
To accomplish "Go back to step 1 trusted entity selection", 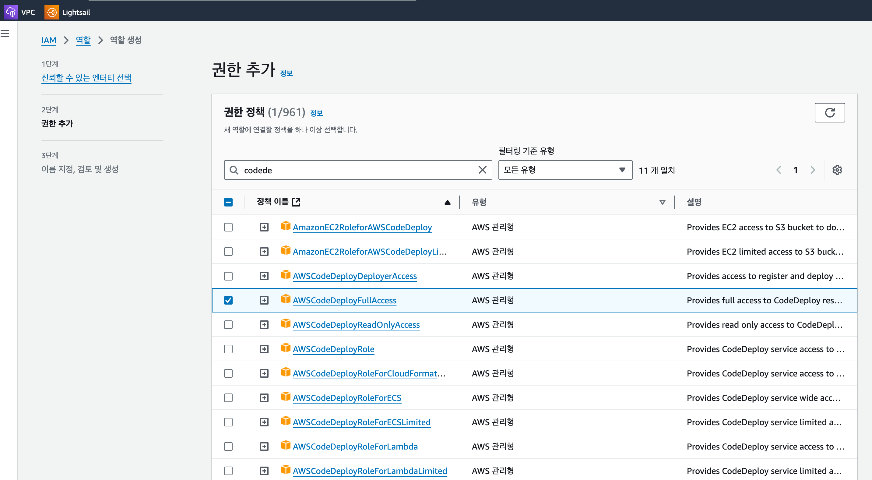I will 86,78.
